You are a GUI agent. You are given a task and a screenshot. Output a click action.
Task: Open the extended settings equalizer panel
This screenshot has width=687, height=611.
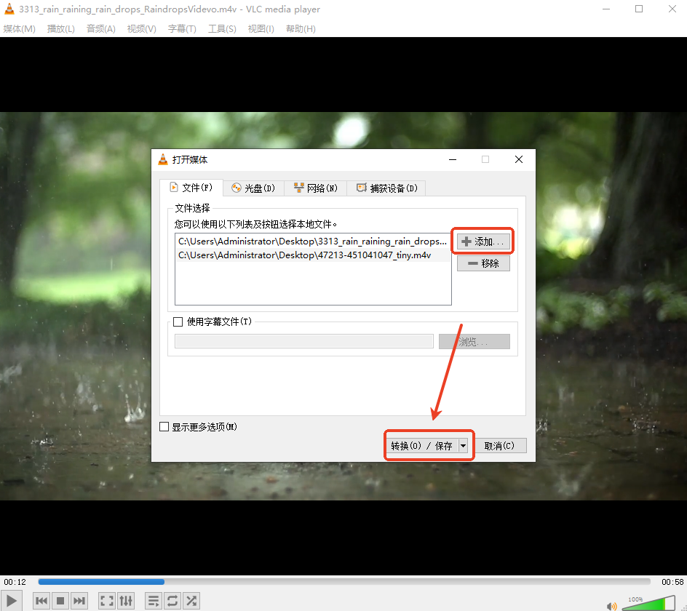click(x=125, y=600)
